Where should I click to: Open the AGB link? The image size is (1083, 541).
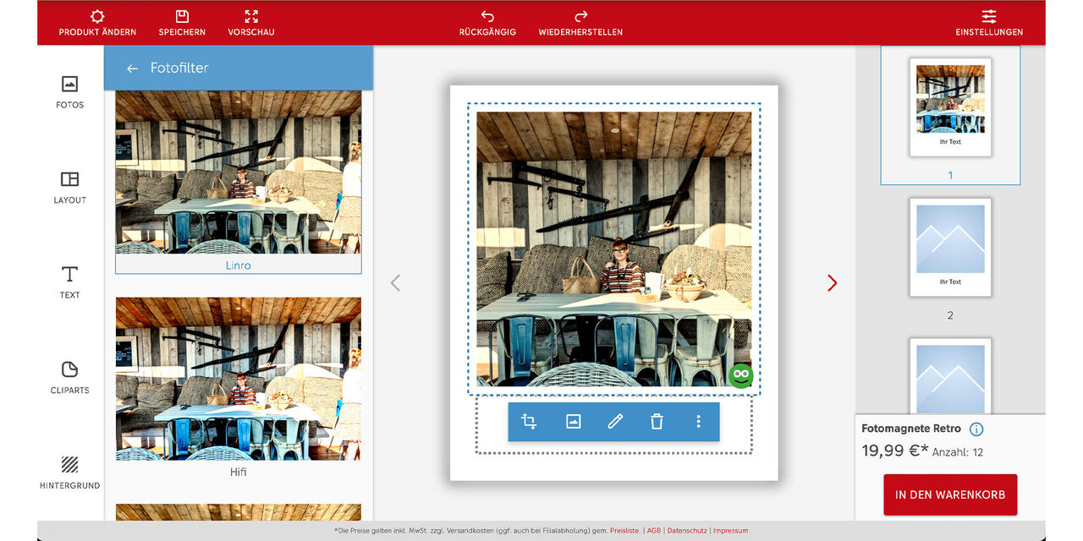point(654,531)
